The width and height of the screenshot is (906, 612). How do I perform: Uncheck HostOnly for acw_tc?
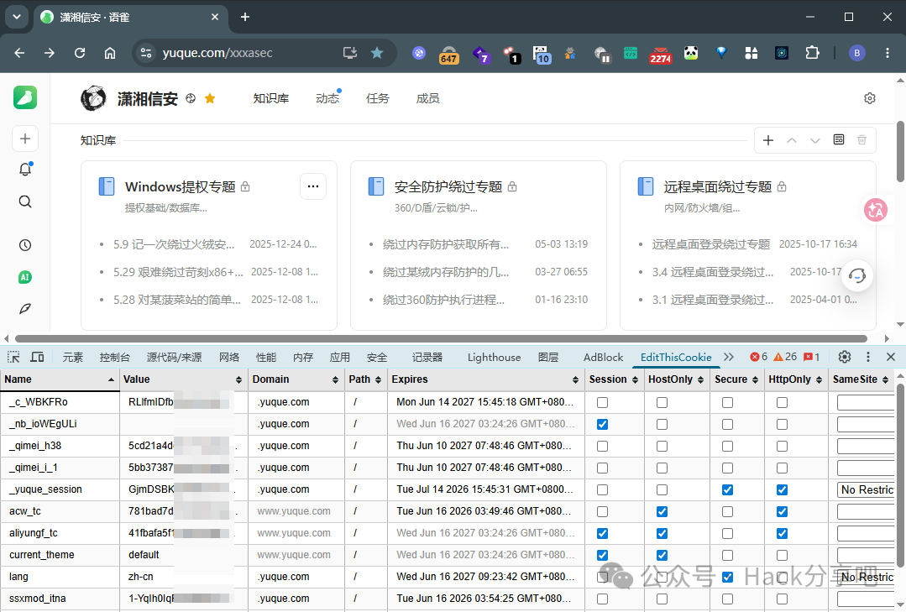(662, 511)
